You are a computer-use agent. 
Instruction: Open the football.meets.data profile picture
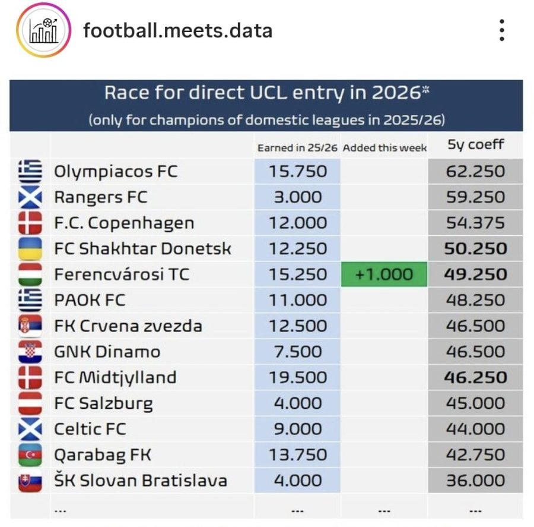point(43,30)
